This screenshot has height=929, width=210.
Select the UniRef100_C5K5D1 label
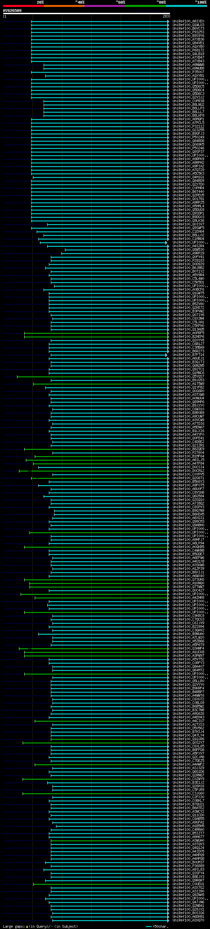pos(188,282)
